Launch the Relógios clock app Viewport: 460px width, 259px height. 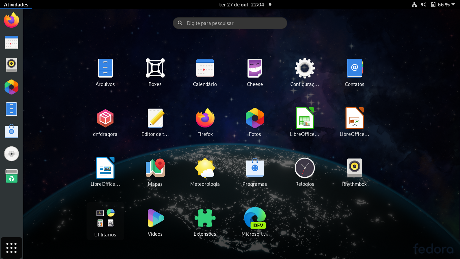(x=304, y=168)
